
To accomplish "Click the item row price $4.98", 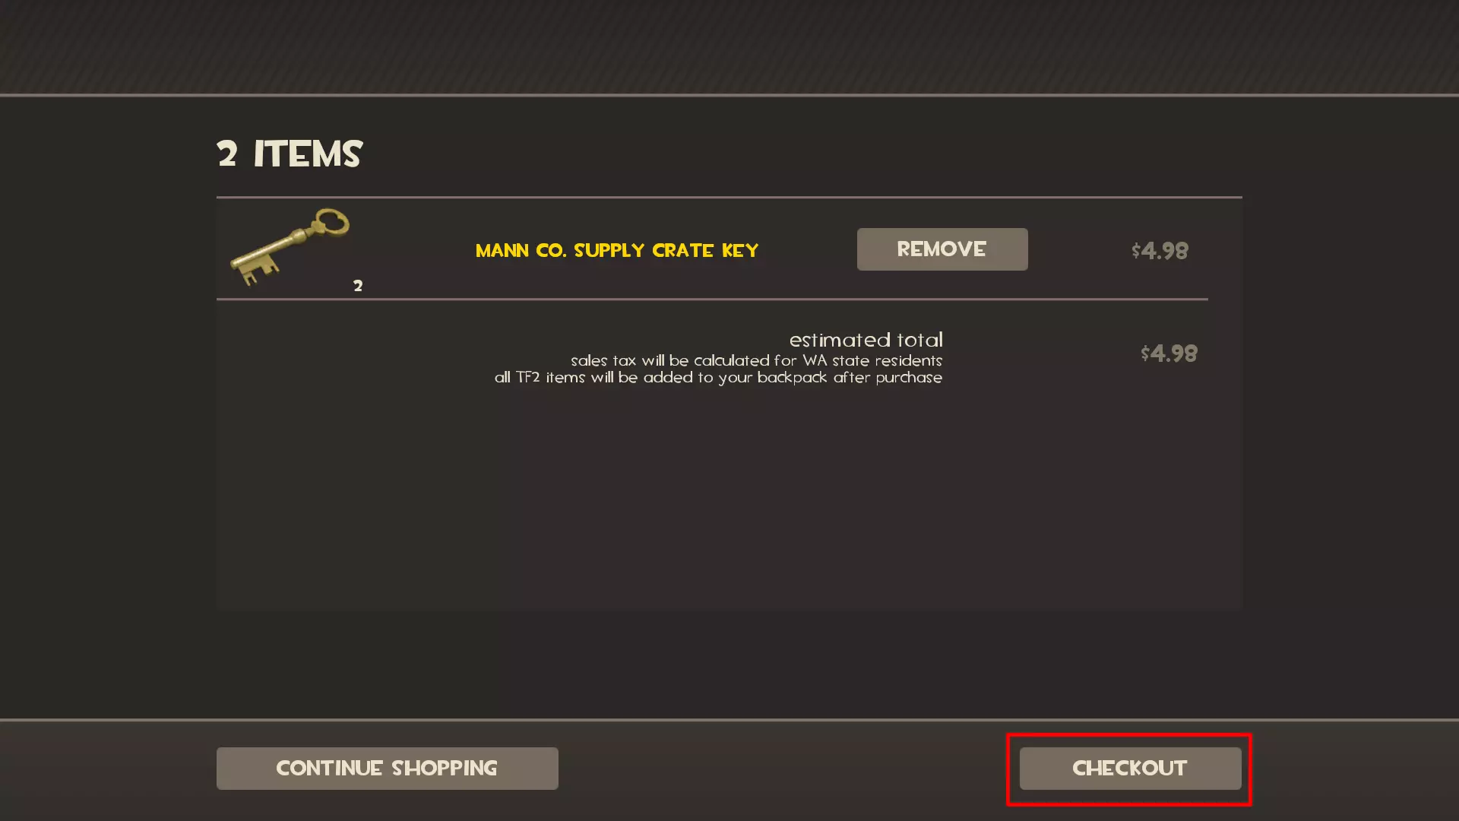I will 1160,251.
